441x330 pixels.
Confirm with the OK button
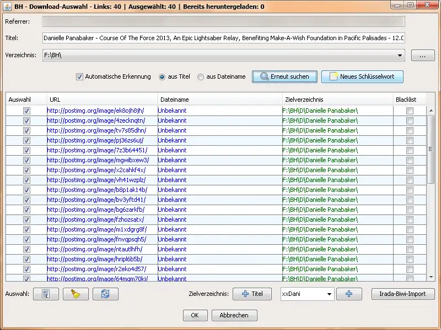pos(195,315)
